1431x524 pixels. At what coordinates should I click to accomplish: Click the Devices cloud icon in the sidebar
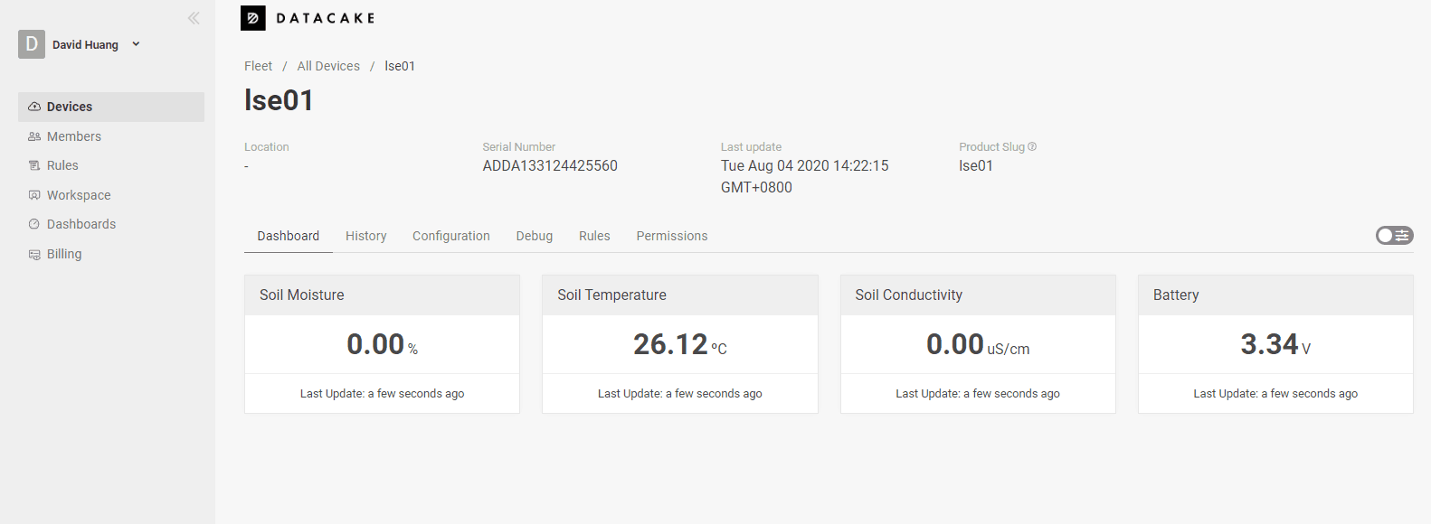(x=34, y=107)
